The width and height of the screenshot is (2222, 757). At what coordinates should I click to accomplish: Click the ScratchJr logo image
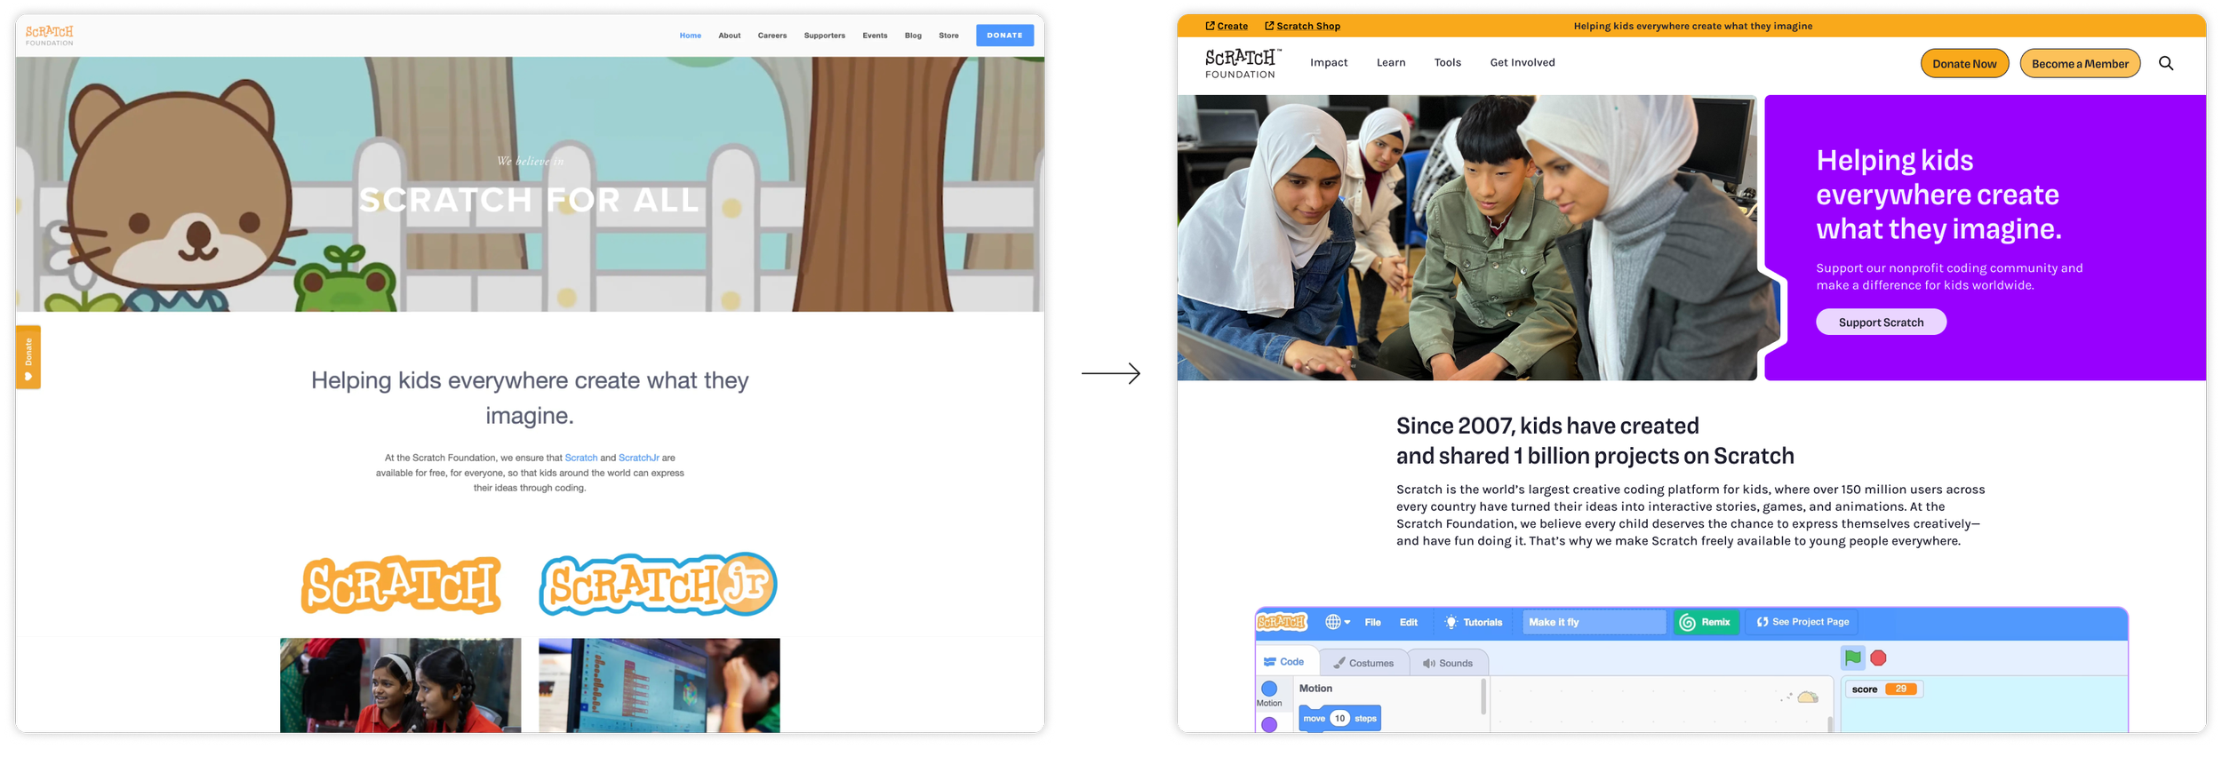click(659, 584)
